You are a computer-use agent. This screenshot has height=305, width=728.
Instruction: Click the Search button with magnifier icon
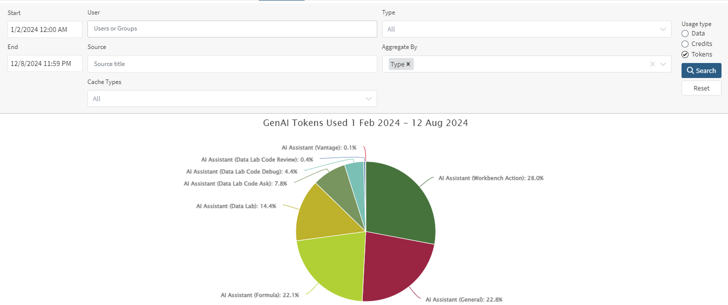click(701, 70)
